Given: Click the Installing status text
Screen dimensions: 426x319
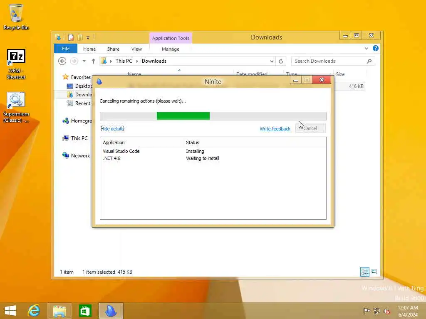Looking at the screenshot, I should (x=195, y=151).
